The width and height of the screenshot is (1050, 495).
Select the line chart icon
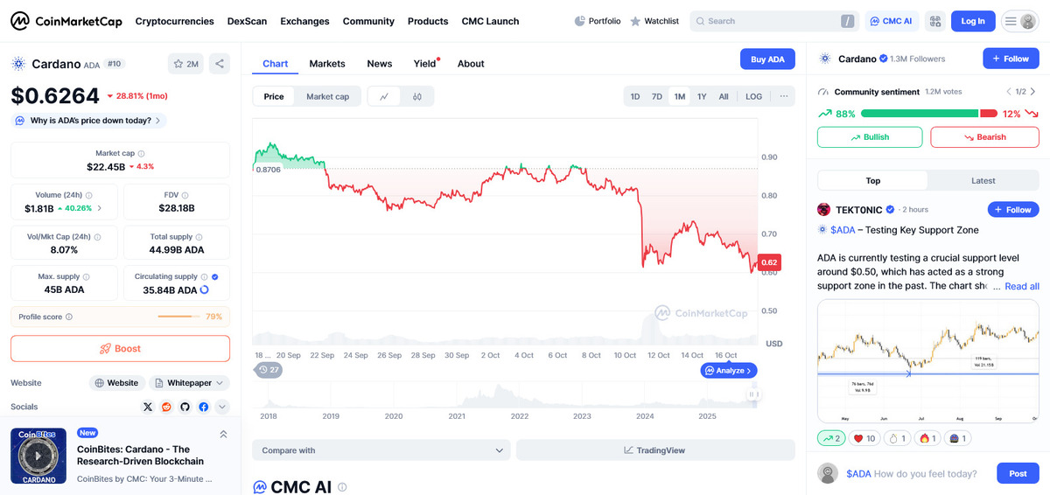[x=384, y=96]
